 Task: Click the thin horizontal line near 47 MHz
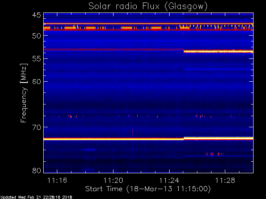(148, 24)
